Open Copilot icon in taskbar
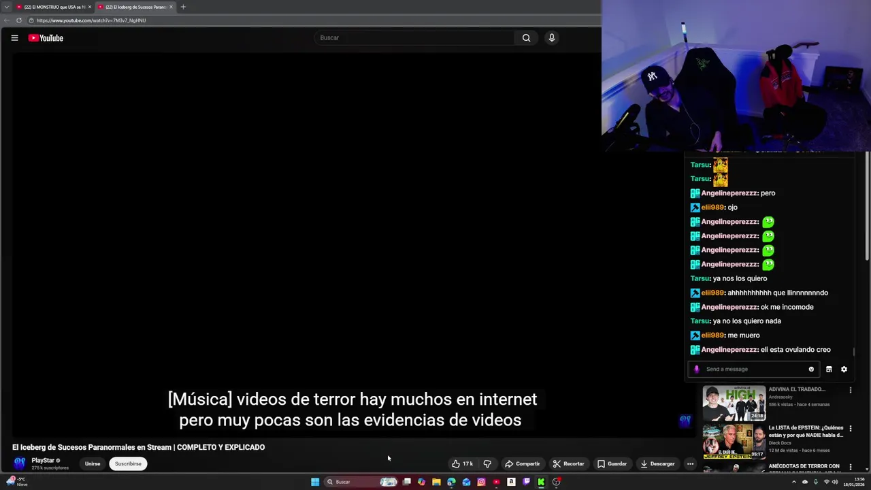 422,482
